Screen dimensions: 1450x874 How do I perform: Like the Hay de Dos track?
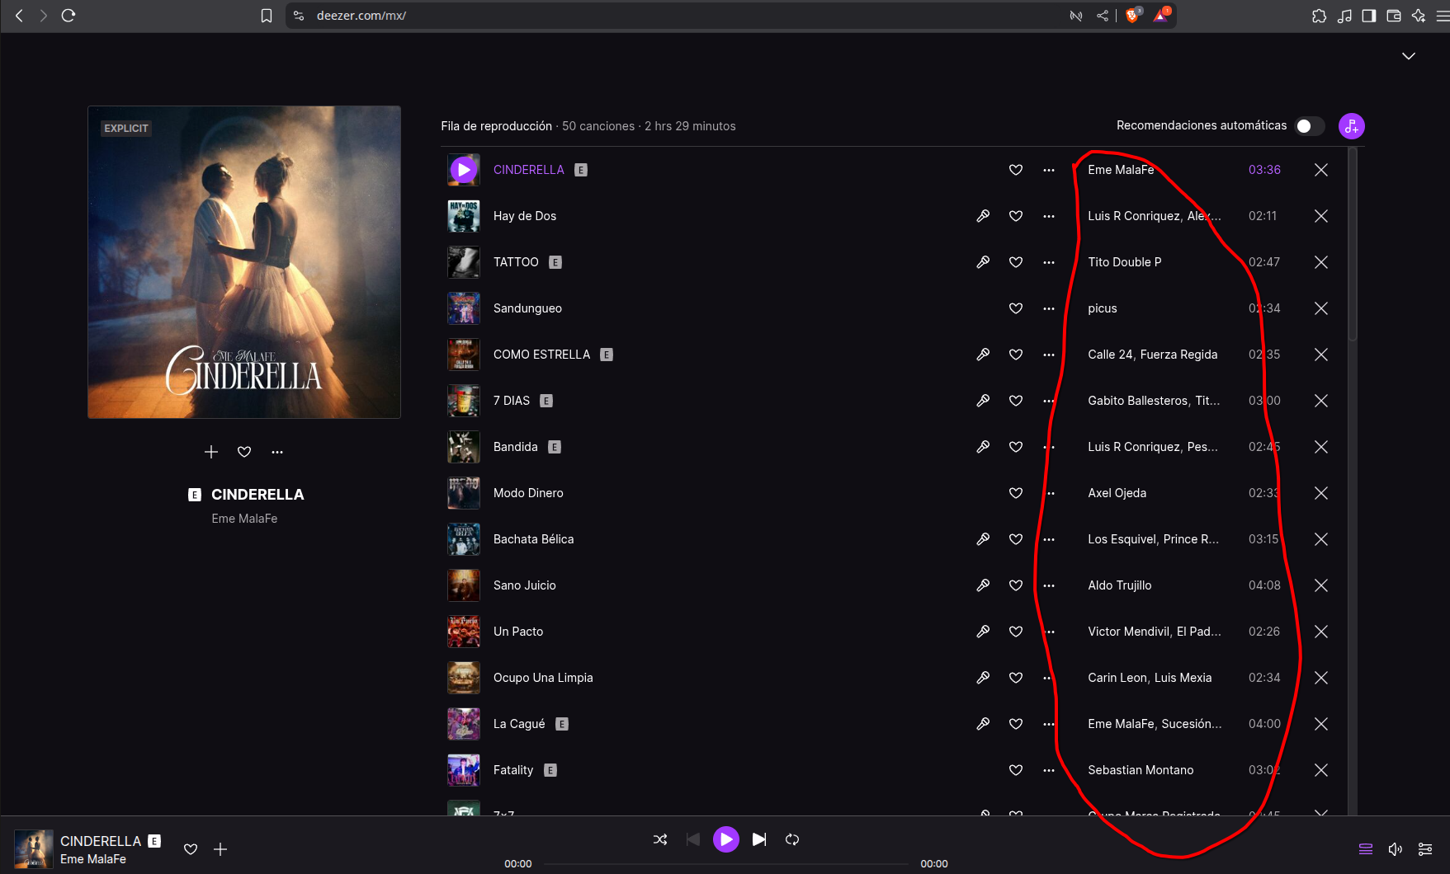[1016, 216]
